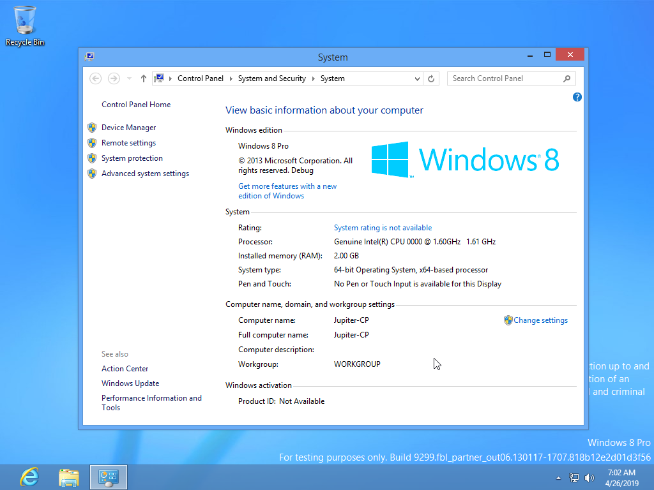Viewport: 654px width, 490px height.
Task: Click the Control Panel taskbar button
Action: point(109,477)
